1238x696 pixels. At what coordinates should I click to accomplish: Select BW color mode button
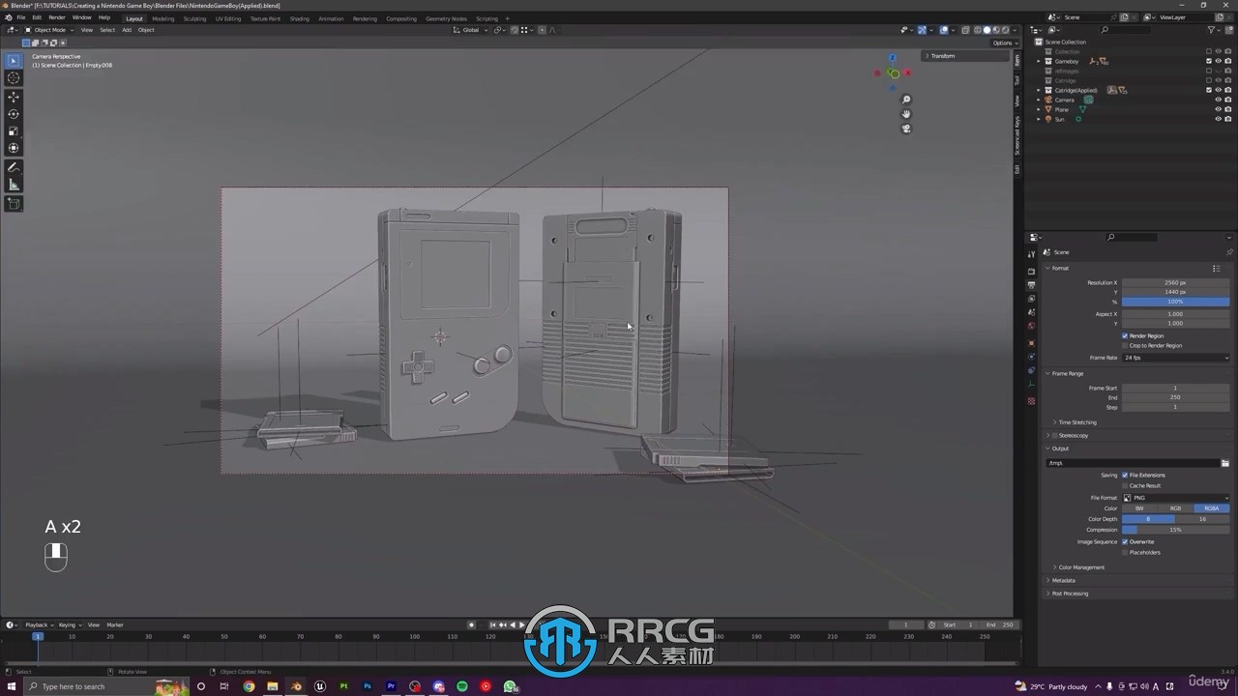click(x=1139, y=508)
